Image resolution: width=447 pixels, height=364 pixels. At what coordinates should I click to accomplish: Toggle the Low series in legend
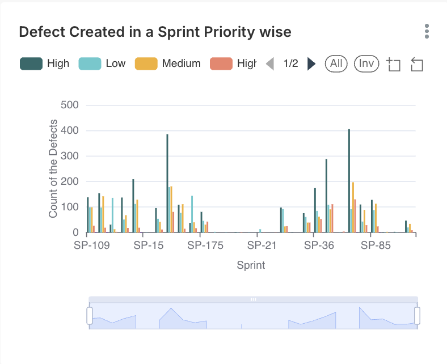[102, 64]
